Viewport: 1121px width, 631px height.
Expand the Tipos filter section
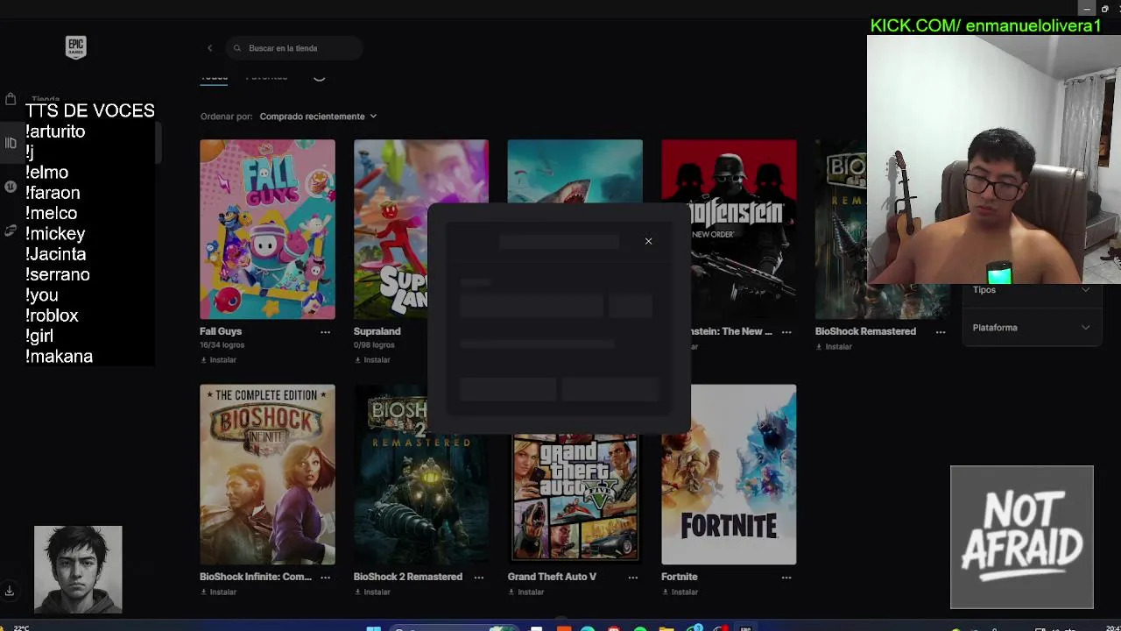[1031, 290]
